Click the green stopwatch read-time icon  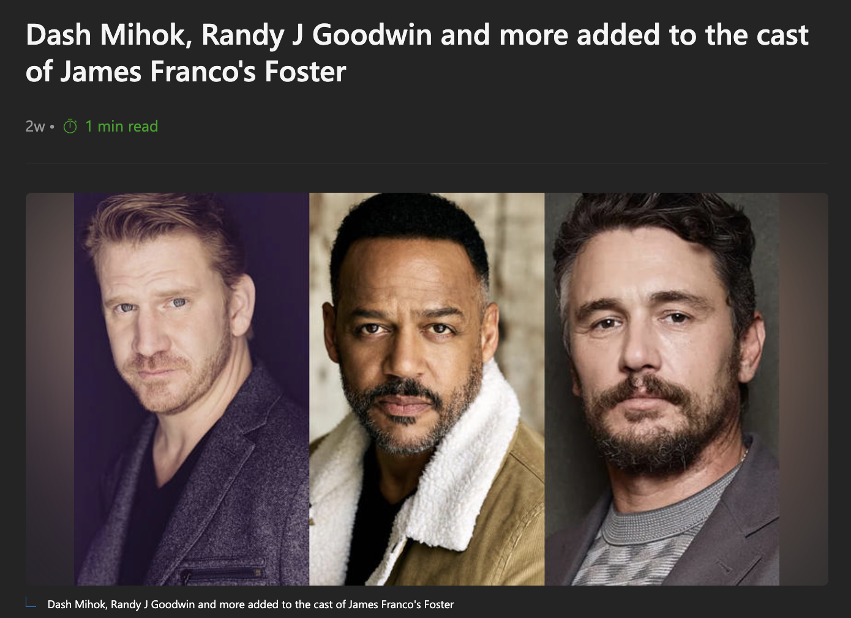[70, 127]
